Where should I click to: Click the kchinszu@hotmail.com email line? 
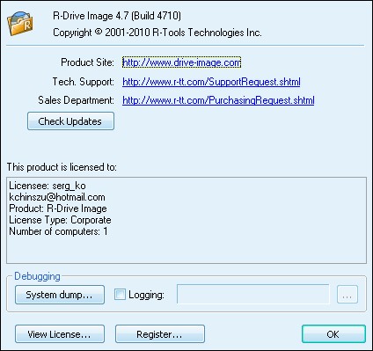coord(57,197)
